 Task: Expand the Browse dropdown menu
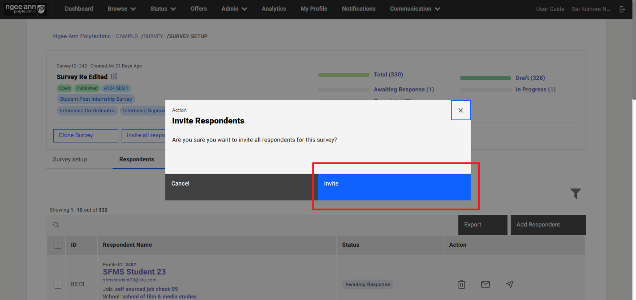click(121, 9)
